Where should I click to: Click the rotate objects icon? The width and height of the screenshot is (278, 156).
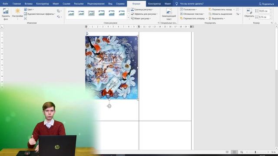pos(238,14)
